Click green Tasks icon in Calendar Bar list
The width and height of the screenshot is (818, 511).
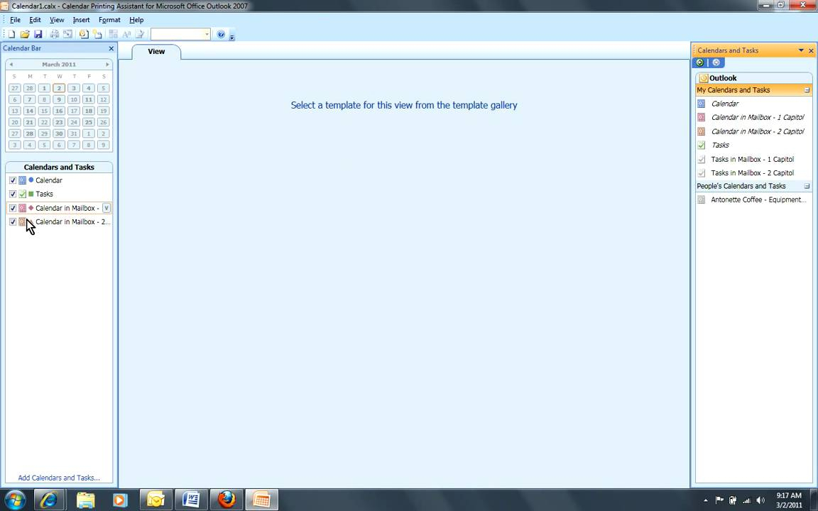coord(23,194)
